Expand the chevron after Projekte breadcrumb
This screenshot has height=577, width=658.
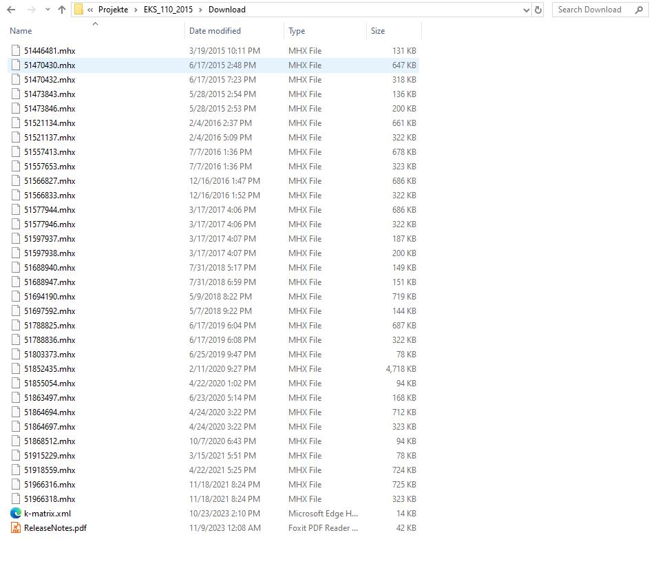coord(136,10)
